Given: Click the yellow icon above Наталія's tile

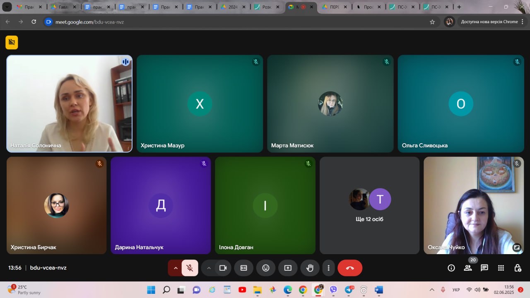Looking at the screenshot, I should 12,42.
